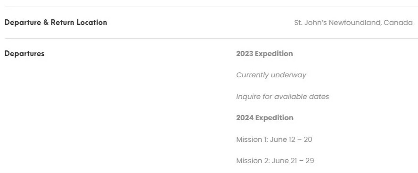Screen dimensions: 418x173
Task: Click the Mission 1 label
Action: click(252, 140)
